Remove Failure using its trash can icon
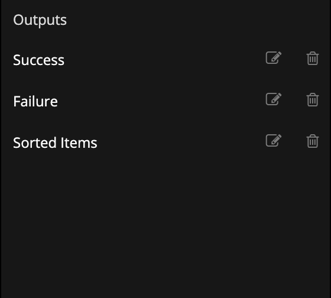331x298 pixels. tap(313, 99)
